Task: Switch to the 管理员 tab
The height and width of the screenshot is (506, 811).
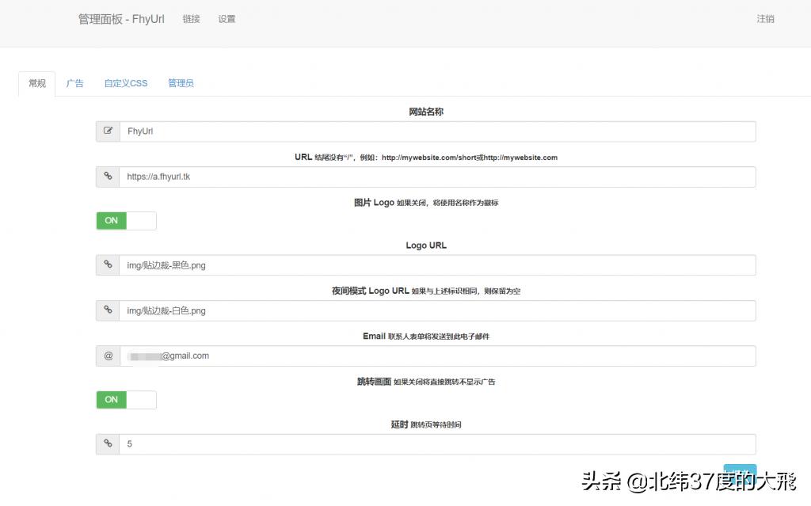Action: pos(181,82)
